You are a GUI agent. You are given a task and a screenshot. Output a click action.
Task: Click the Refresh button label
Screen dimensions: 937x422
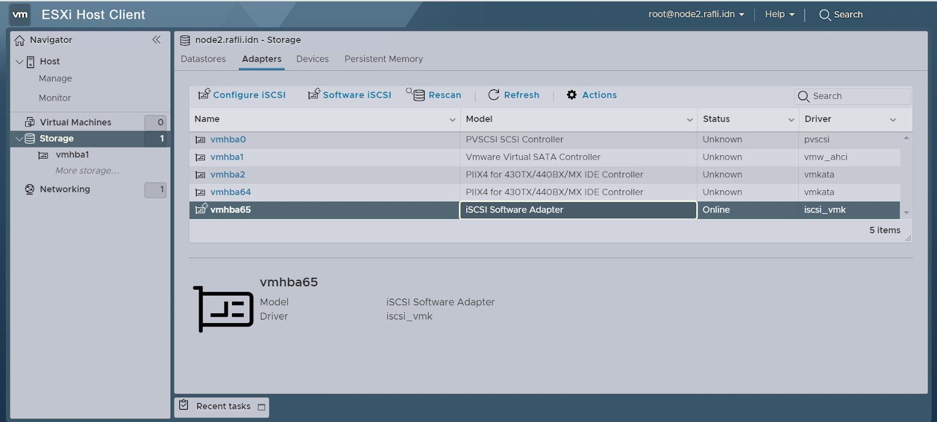522,95
